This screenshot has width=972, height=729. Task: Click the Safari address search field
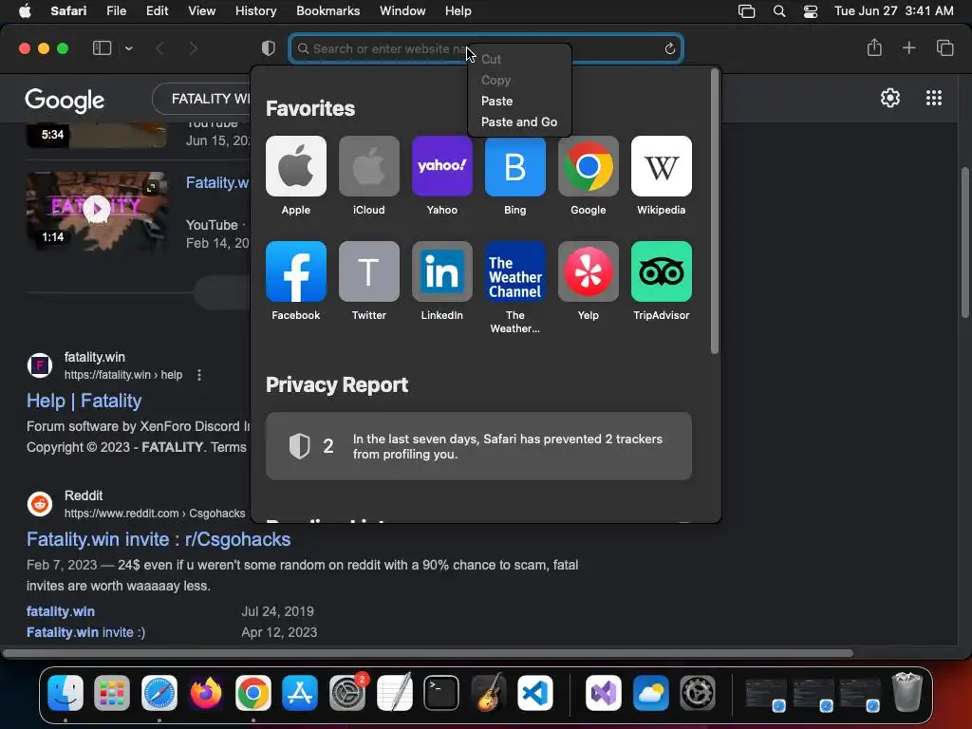pos(485,48)
